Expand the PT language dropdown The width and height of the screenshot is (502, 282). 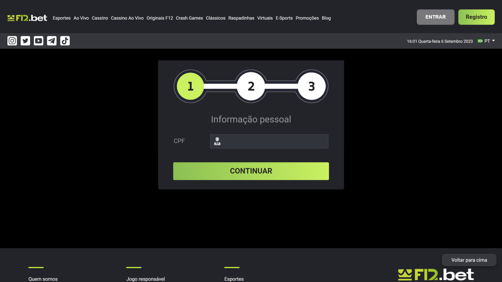[x=489, y=41]
